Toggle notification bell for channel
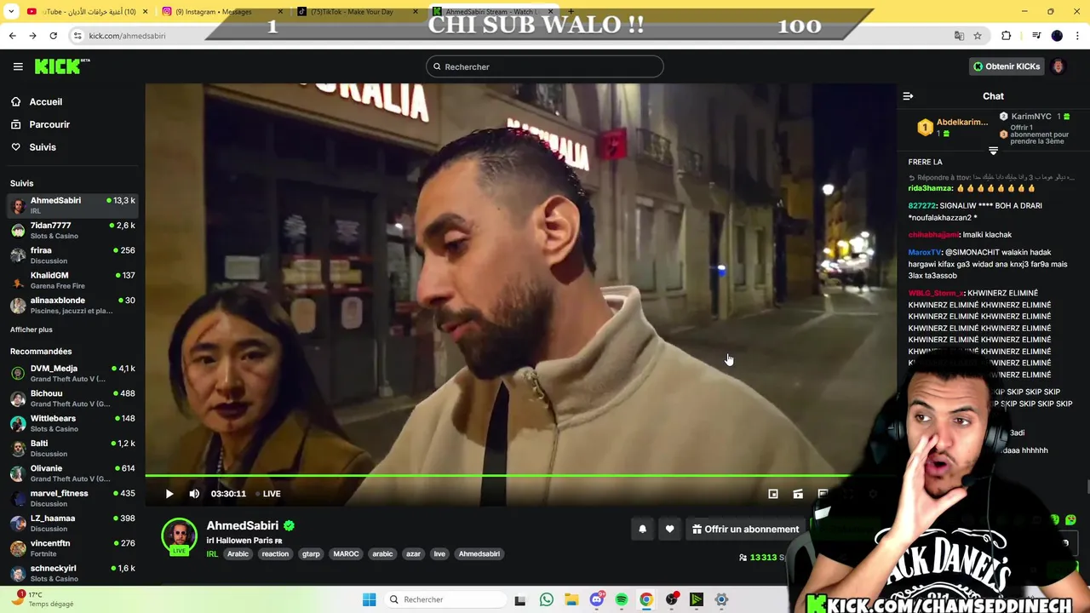This screenshot has width=1090, height=613. point(643,529)
